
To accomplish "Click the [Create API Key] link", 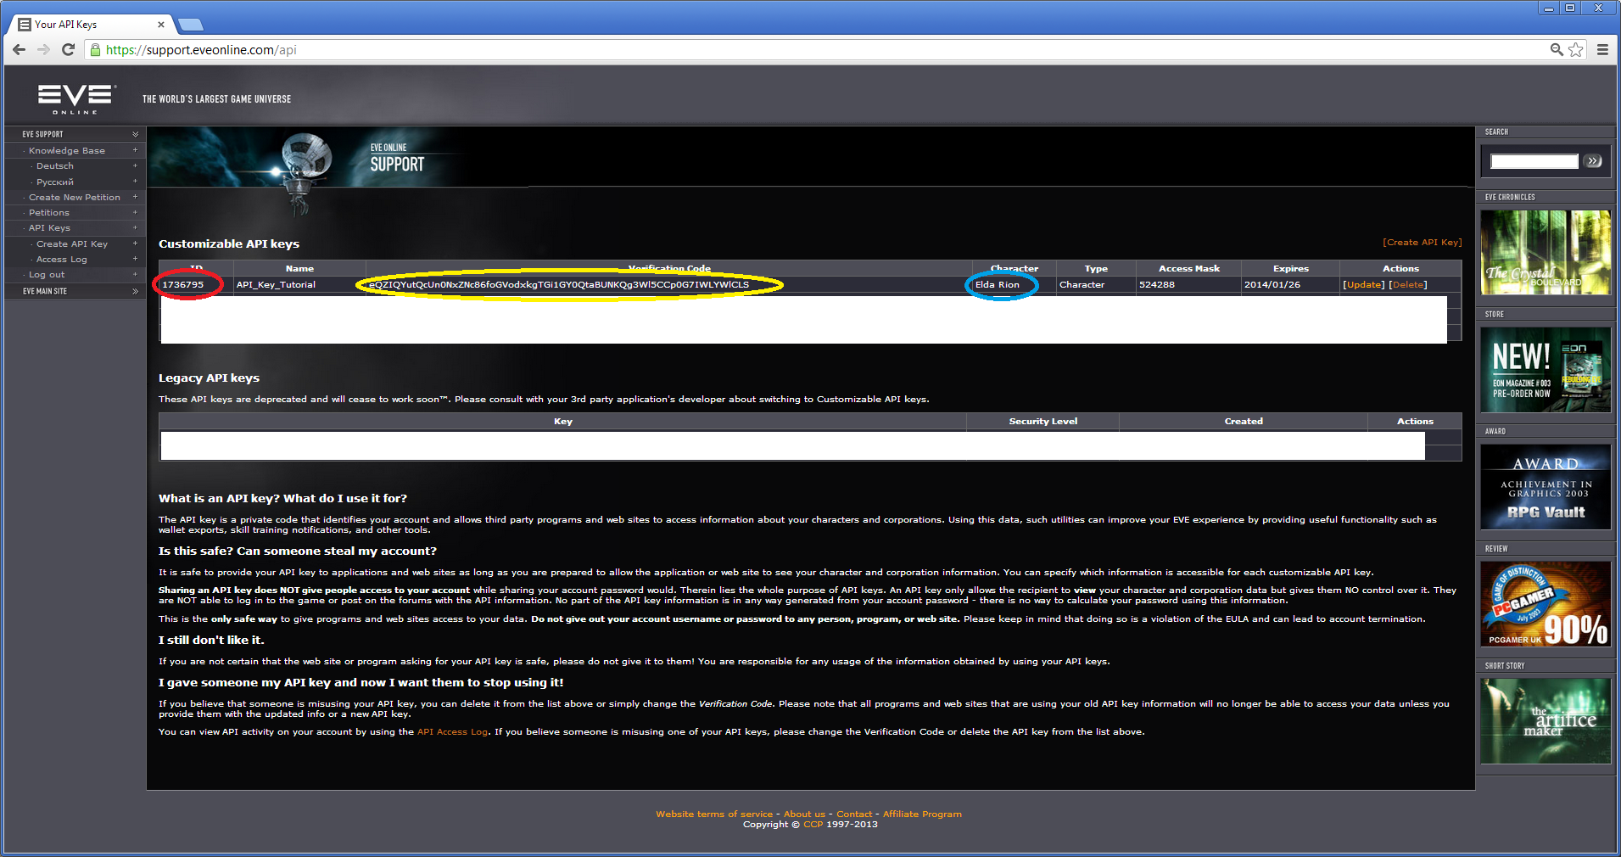I will click(x=1423, y=242).
